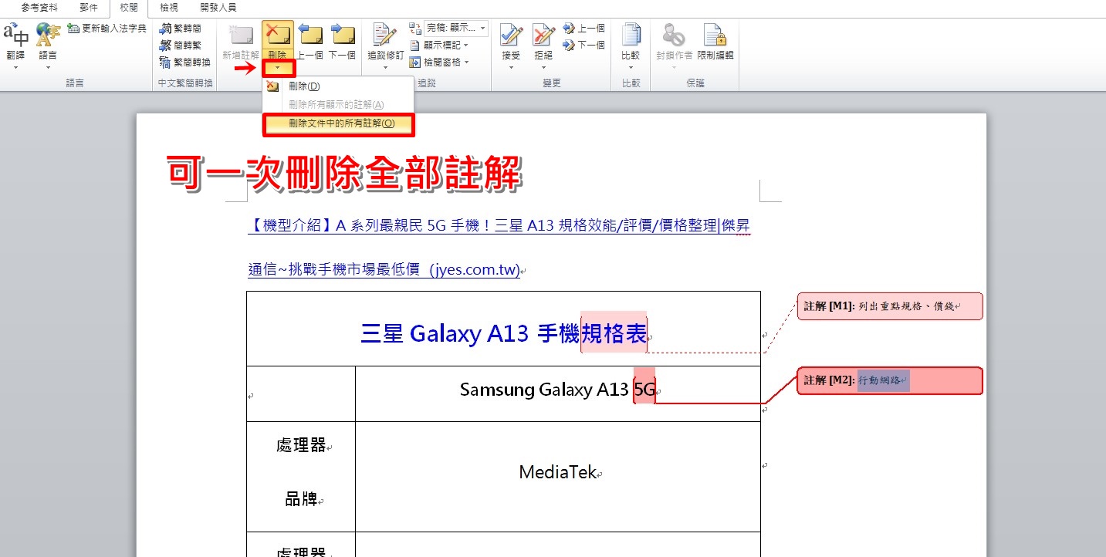Viewport: 1106px width, 557px height.
Task: Click the highlighted 規格表 commented text
Action: point(614,333)
